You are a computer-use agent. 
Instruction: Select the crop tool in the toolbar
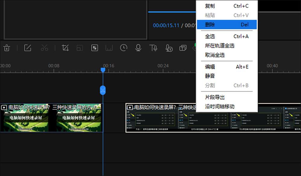click(x=65, y=48)
